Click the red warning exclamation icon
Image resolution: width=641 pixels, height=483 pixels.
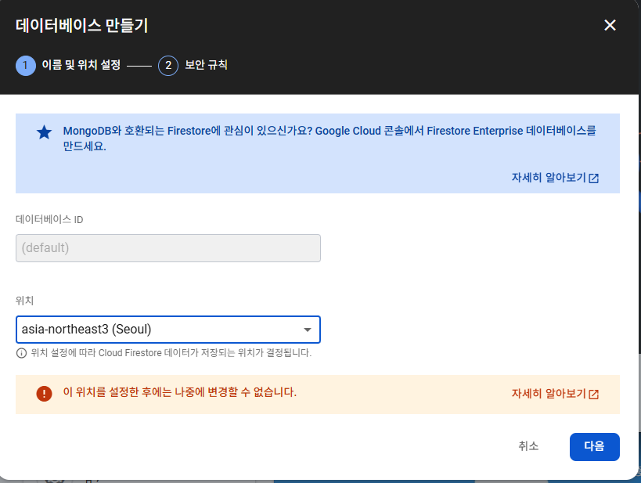coord(44,394)
